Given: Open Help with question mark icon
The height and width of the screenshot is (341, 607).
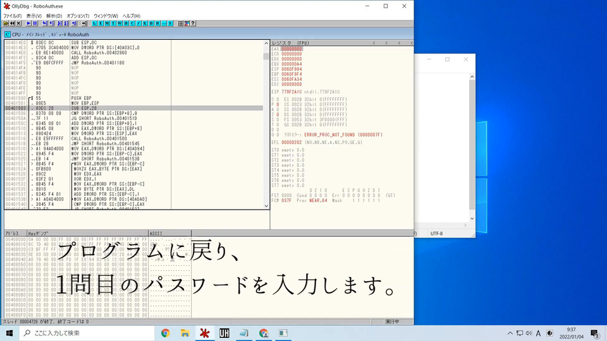Looking at the screenshot, I should click(193, 23).
